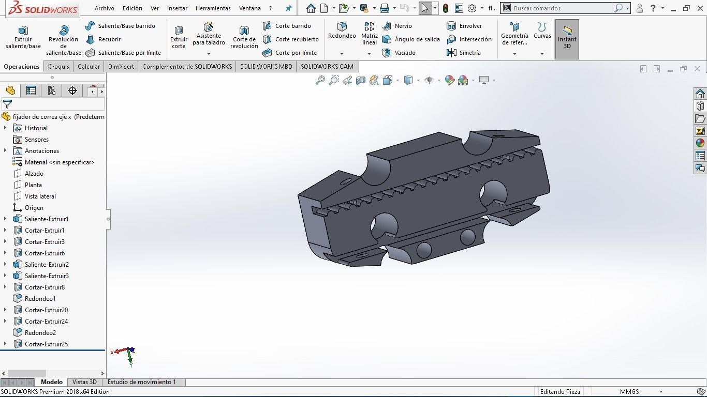Open the hide/show items dropdown arrow

pos(438,80)
